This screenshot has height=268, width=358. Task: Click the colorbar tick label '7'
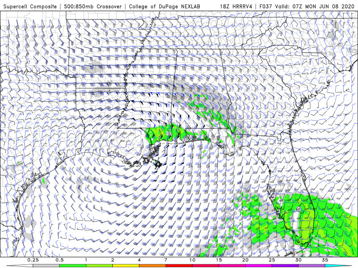tap(166, 260)
